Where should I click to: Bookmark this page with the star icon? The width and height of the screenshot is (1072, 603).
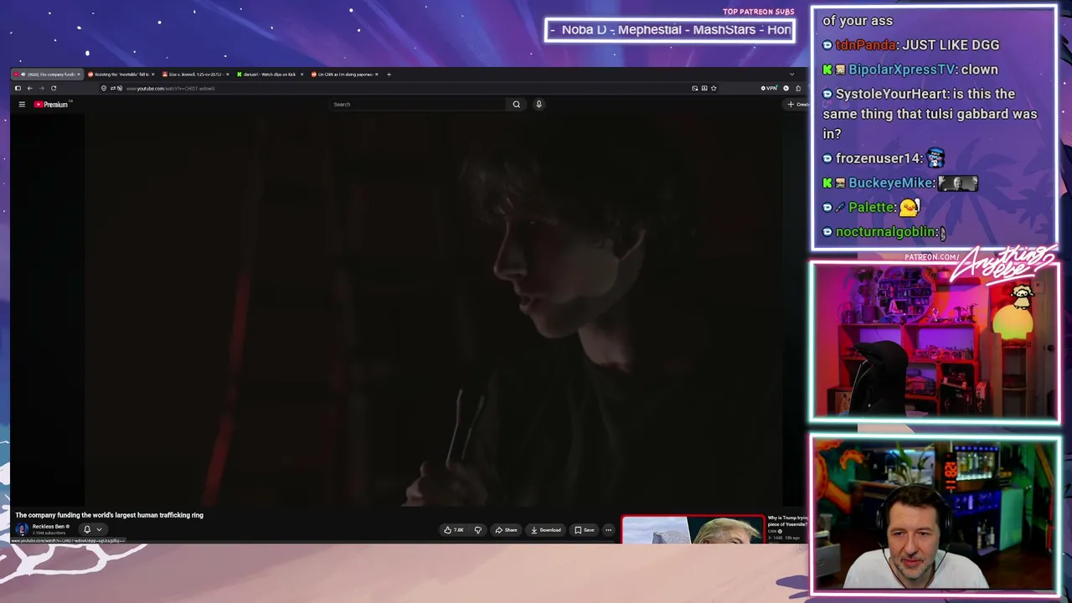tap(714, 88)
